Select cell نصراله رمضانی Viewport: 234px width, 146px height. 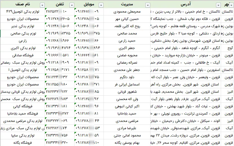tap(127, 62)
